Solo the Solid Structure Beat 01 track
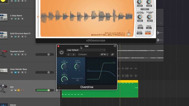 (19, 37)
